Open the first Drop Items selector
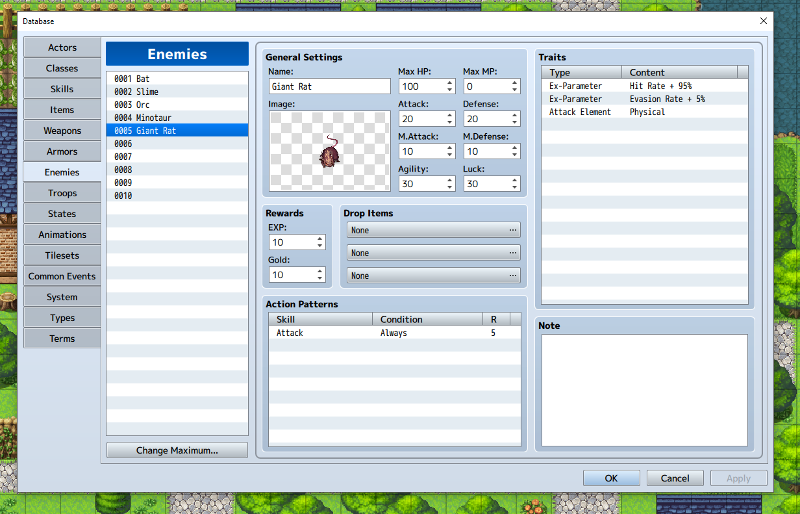Image resolution: width=800 pixels, height=514 pixels. pos(433,230)
